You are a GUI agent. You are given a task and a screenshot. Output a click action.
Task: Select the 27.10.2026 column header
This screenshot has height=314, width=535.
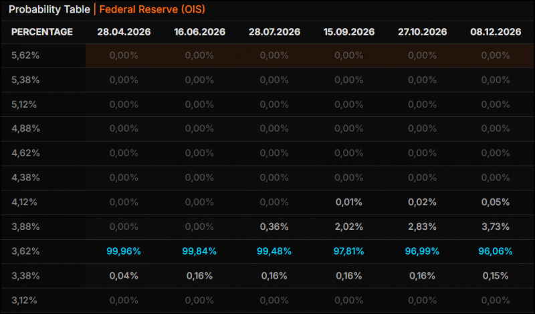tap(423, 32)
